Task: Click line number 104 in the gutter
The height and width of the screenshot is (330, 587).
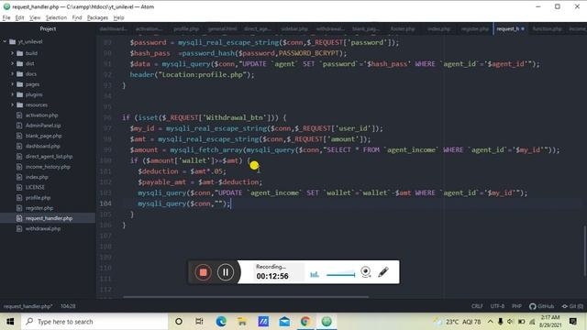Action: click(x=105, y=203)
